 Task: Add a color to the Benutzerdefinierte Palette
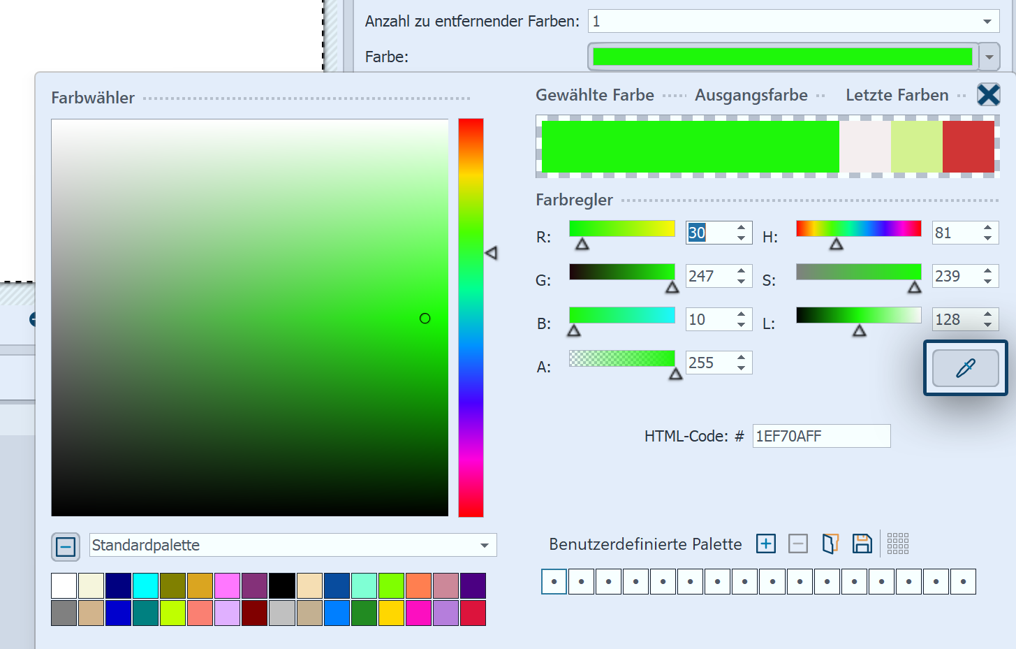coord(765,544)
